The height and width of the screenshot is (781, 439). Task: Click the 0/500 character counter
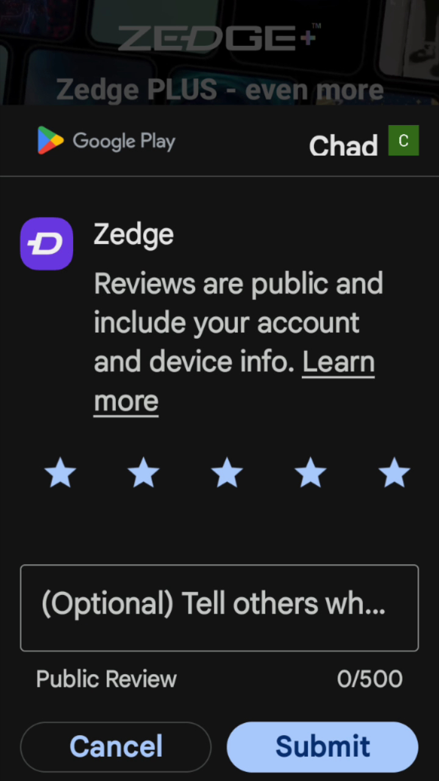coord(369,679)
